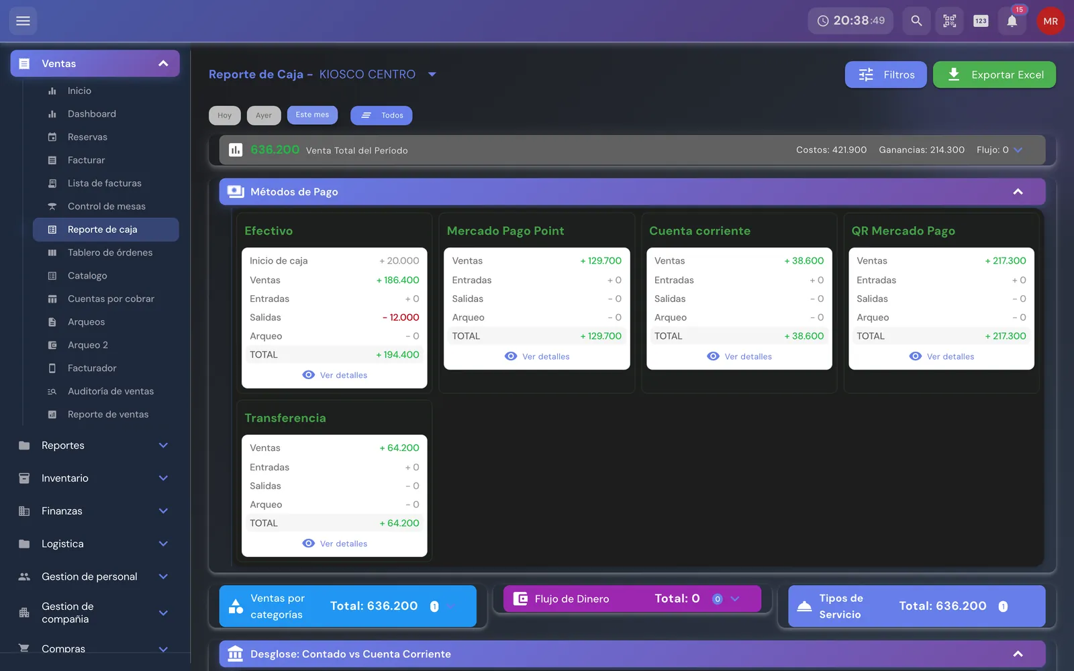Show Cuenta corriente Ver detalles

point(739,356)
